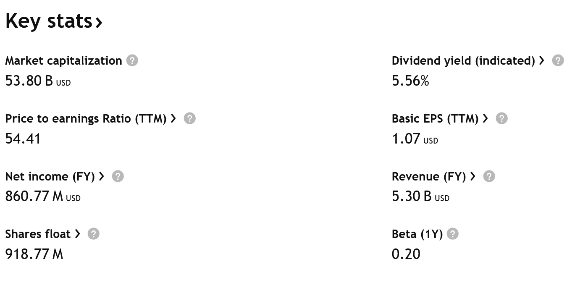This screenshot has height=285, width=580.
Task: Select the 54.41 P/E ratio value
Action: tap(23, 139)
